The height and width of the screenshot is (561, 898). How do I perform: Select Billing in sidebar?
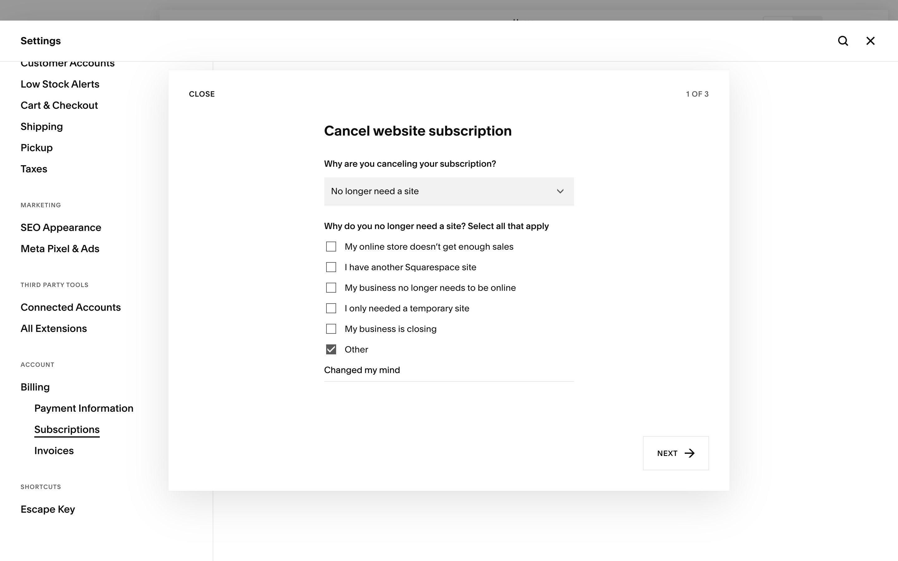point(35,387)
